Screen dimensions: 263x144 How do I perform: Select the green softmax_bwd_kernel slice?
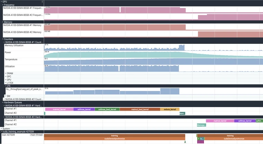point(107,109)
